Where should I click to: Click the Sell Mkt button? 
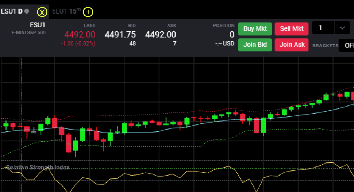(x=292, y=29)
